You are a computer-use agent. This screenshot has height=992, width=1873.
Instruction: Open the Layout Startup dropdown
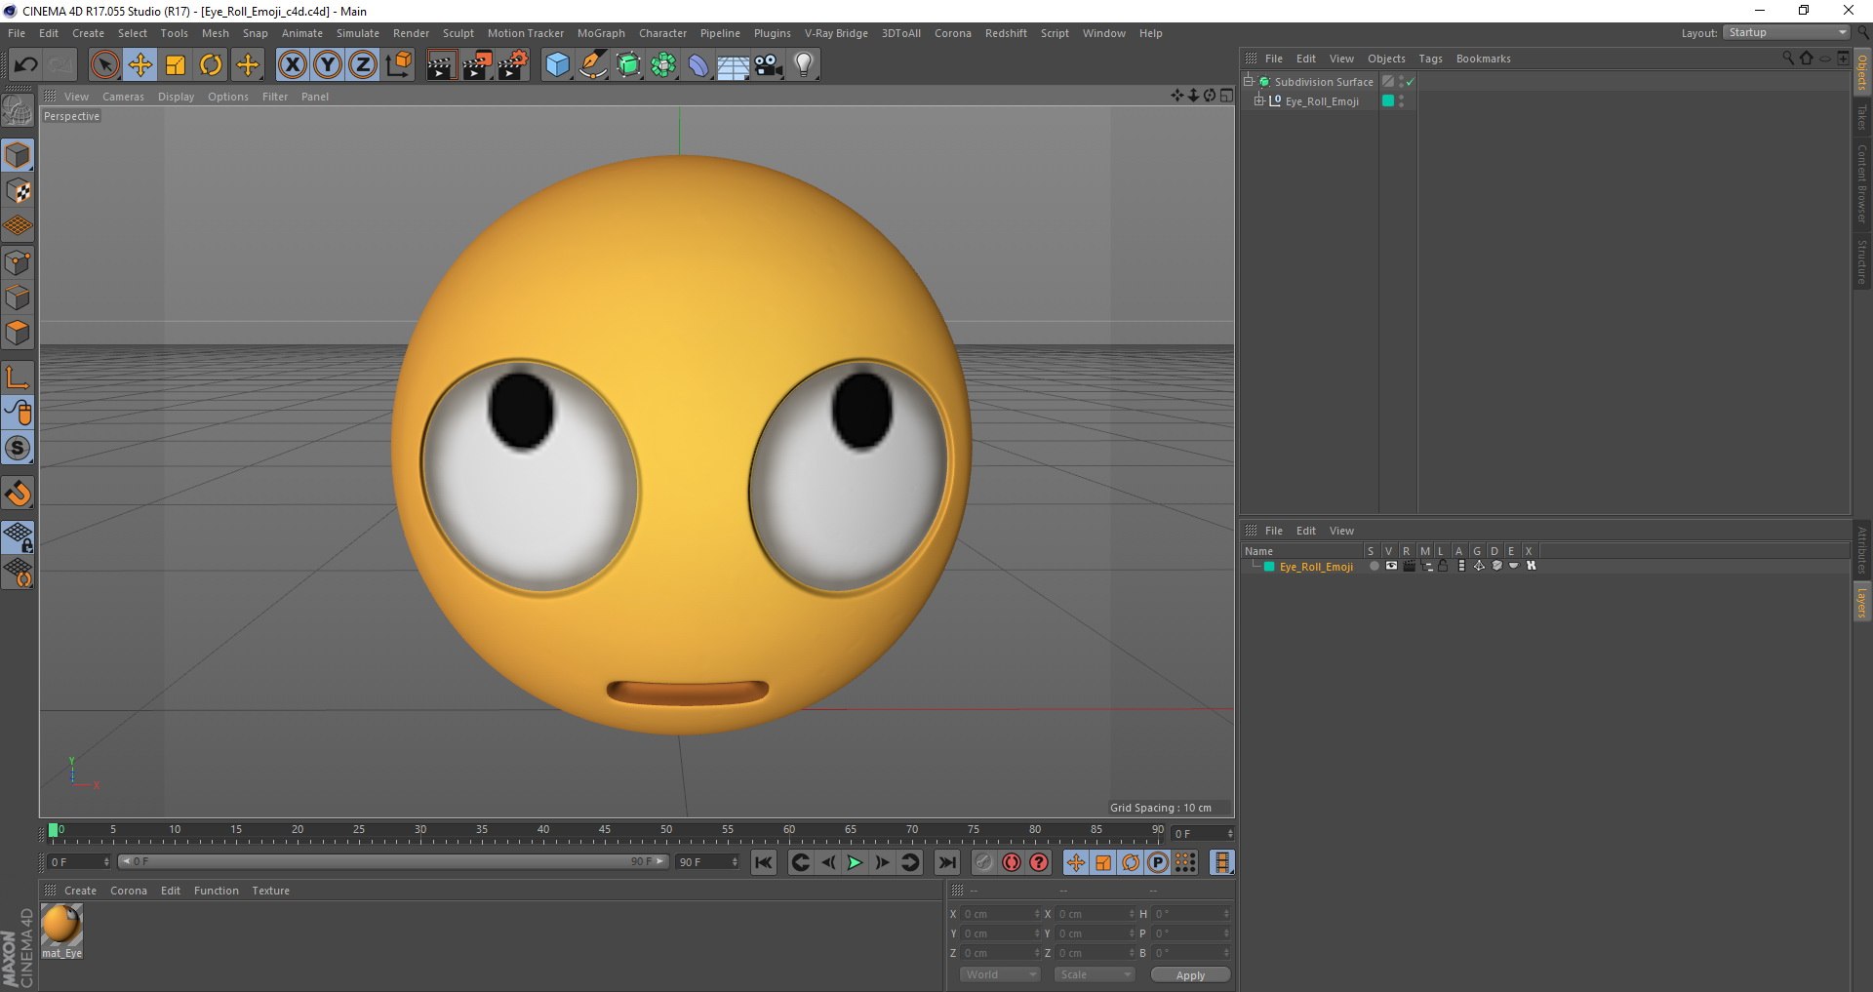(1786, 32)
